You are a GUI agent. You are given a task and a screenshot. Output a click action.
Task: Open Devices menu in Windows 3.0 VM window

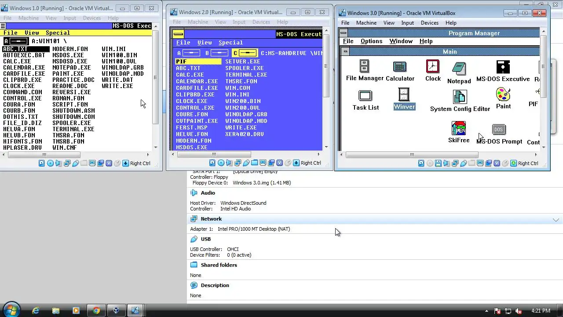[x=429, y=23]
